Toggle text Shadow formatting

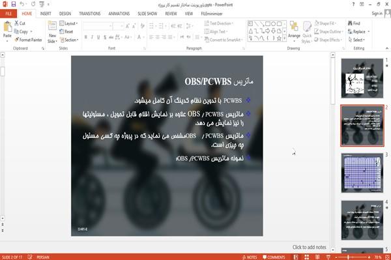point(105,37)
